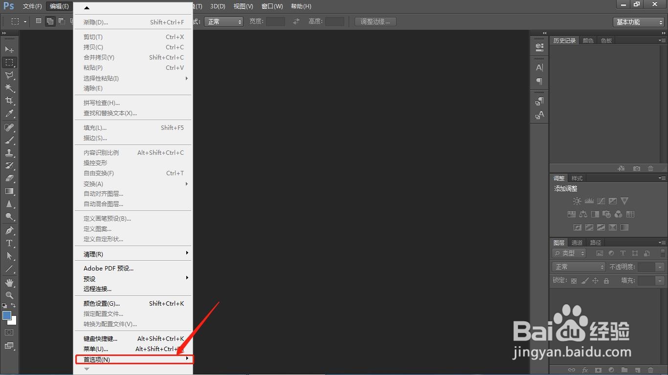This screenshot has height=375, width=668.
Task: Add Brightness/Contrast adjustment icon
Action: tap(577, 201)
